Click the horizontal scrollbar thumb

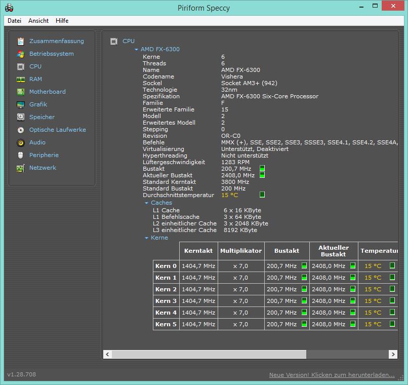coord(209,354)
